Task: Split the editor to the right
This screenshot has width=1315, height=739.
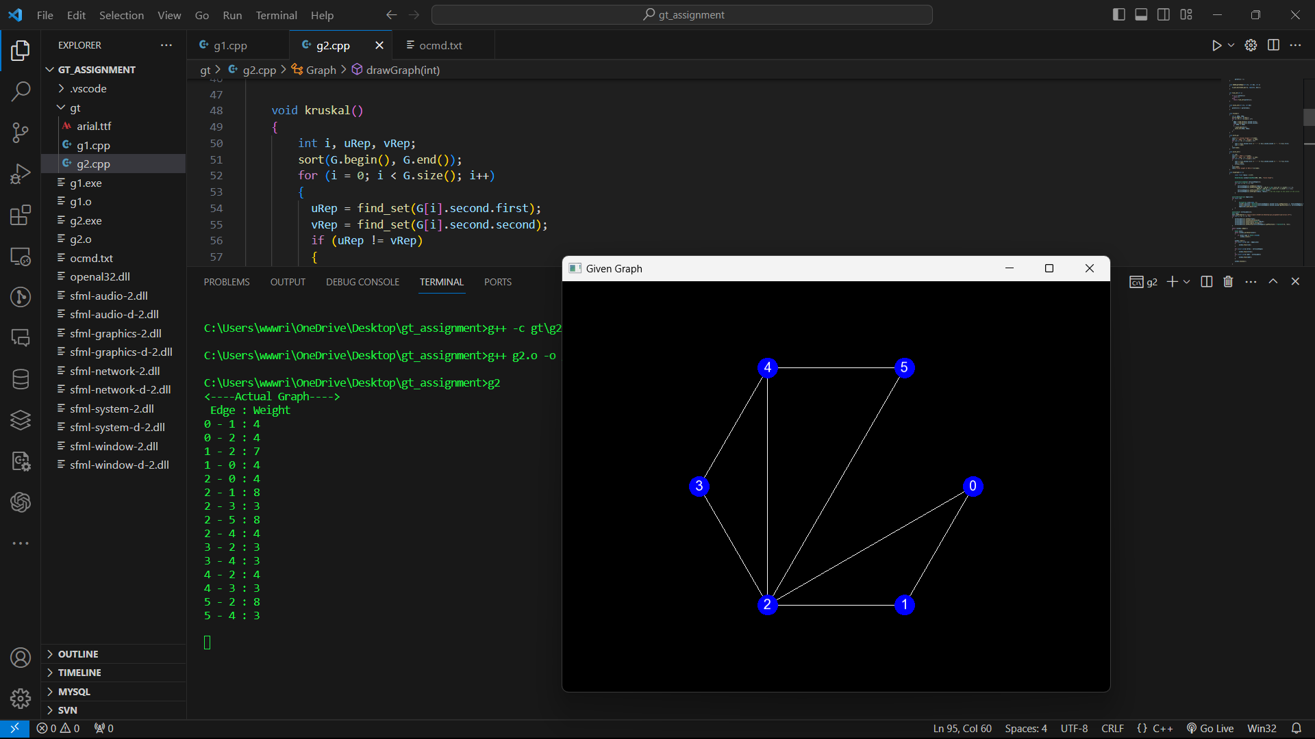Action: (x=1273, y=45)
